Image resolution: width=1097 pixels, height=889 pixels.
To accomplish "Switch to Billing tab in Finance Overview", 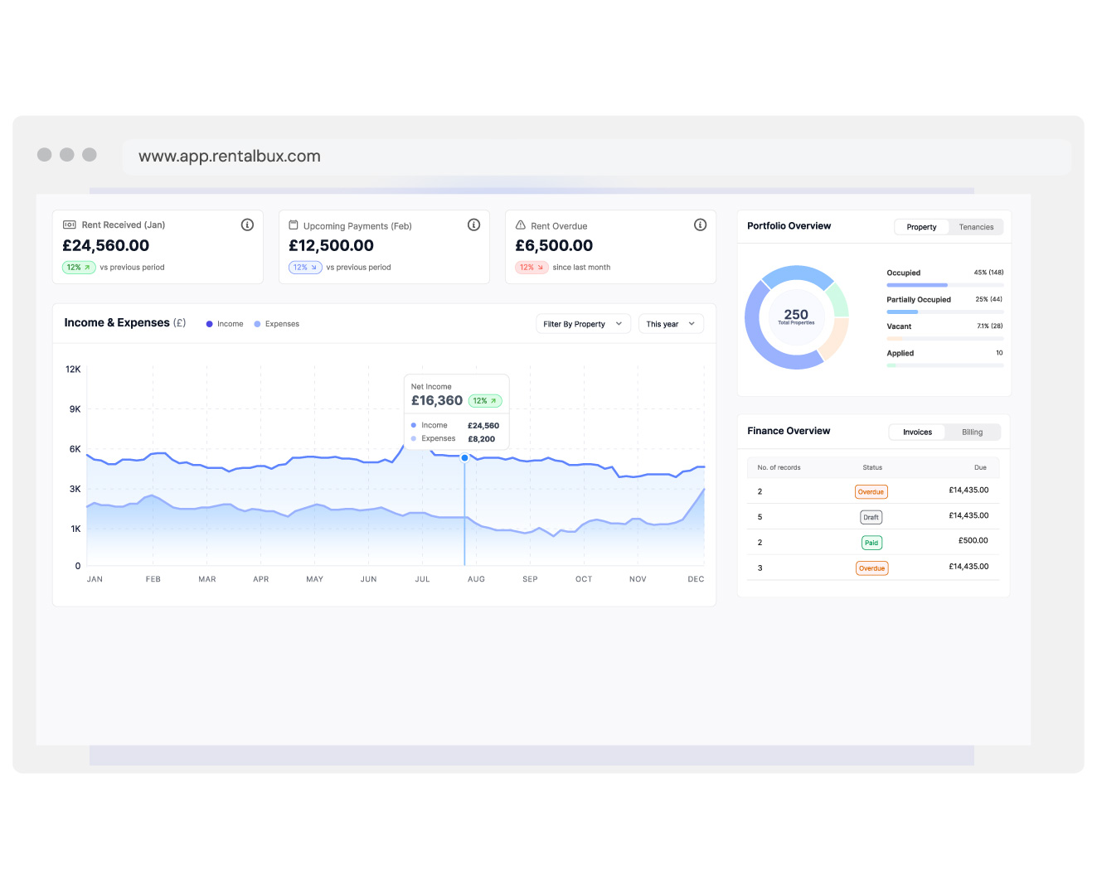I will point(972,432).
